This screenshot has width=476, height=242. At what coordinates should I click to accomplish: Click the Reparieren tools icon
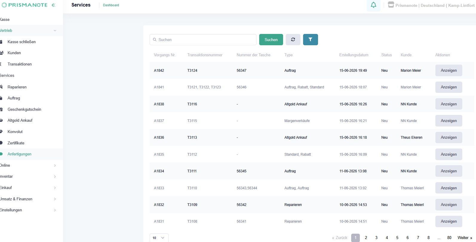coord(1,87)
